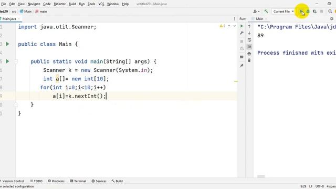Close the Main.java editor tab
This screenshot has height=189, width=336.
pos(19,19)
